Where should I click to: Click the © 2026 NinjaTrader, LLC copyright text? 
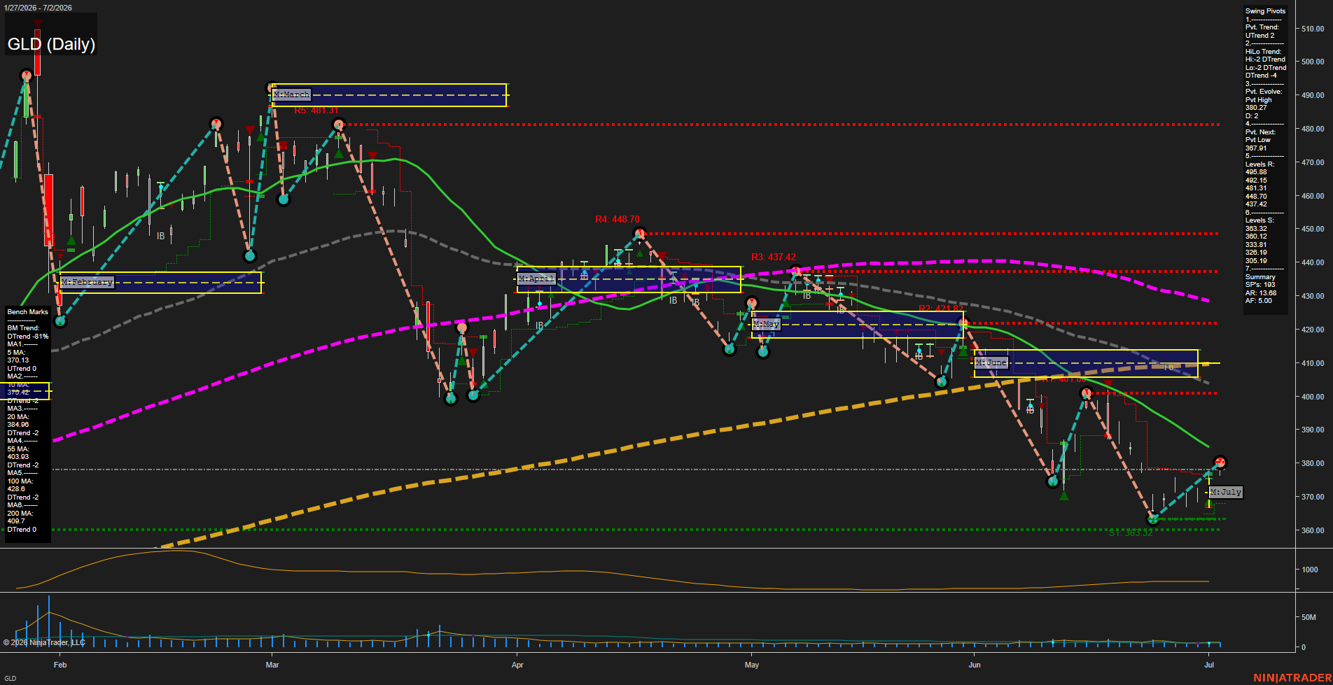(x=44, y=642)
